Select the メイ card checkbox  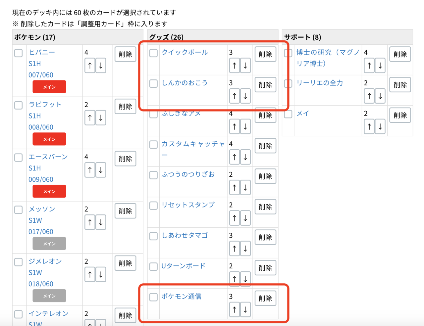pos(288,114)
